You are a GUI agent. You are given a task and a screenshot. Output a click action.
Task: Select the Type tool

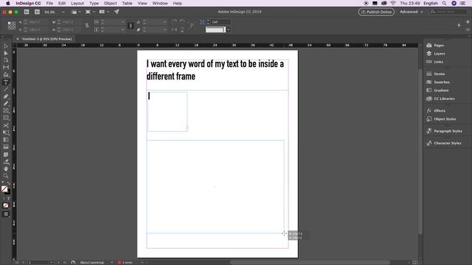point(6,82)
